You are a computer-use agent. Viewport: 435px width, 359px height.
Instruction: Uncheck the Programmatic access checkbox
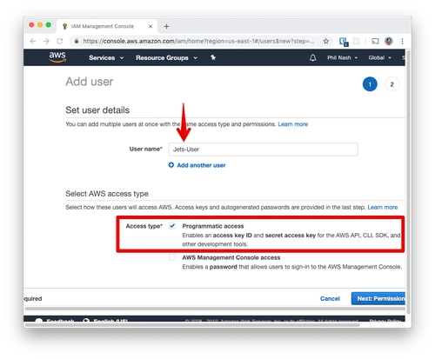172,226
